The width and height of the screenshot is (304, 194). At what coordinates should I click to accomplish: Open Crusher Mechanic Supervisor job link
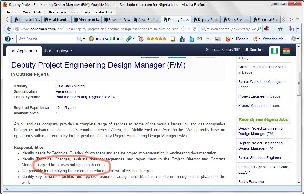[x=262, y=67]
